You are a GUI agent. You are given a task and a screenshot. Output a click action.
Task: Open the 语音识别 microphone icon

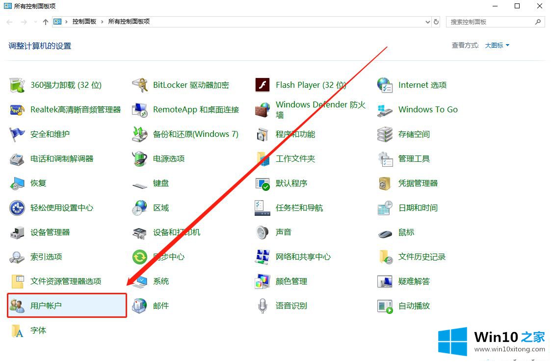[x=262, y=306]
